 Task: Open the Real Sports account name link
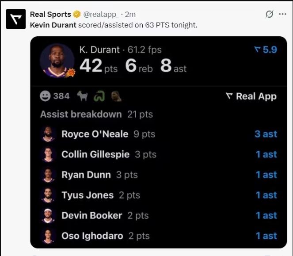click(50, 14)
